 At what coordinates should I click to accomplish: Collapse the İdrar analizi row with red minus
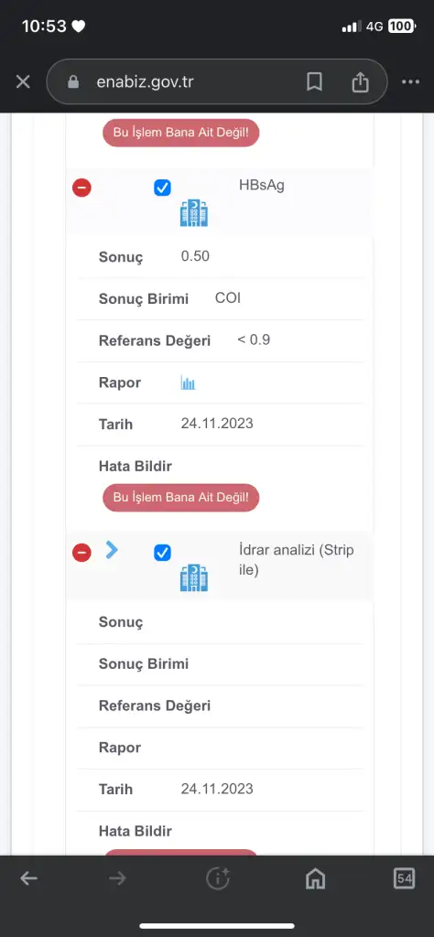pos(81,552)
